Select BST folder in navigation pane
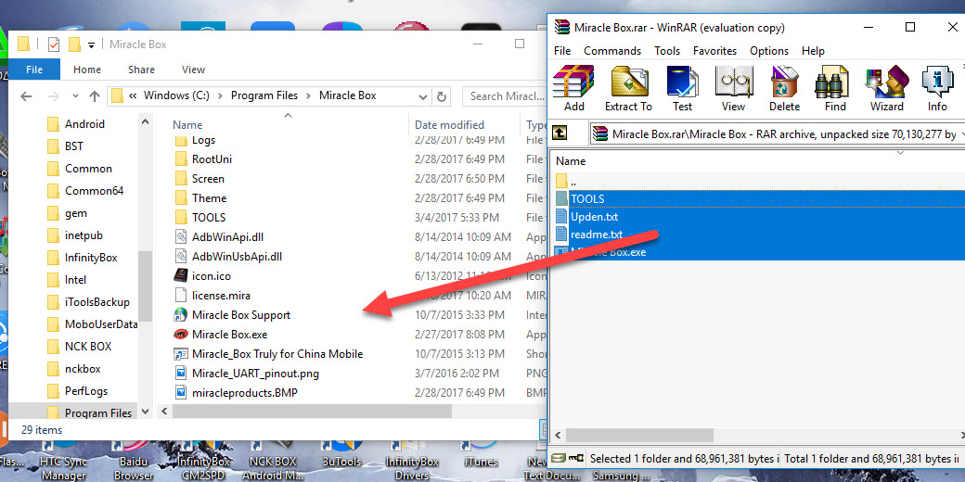The image size is (965, 482). (x=65, y=146)
